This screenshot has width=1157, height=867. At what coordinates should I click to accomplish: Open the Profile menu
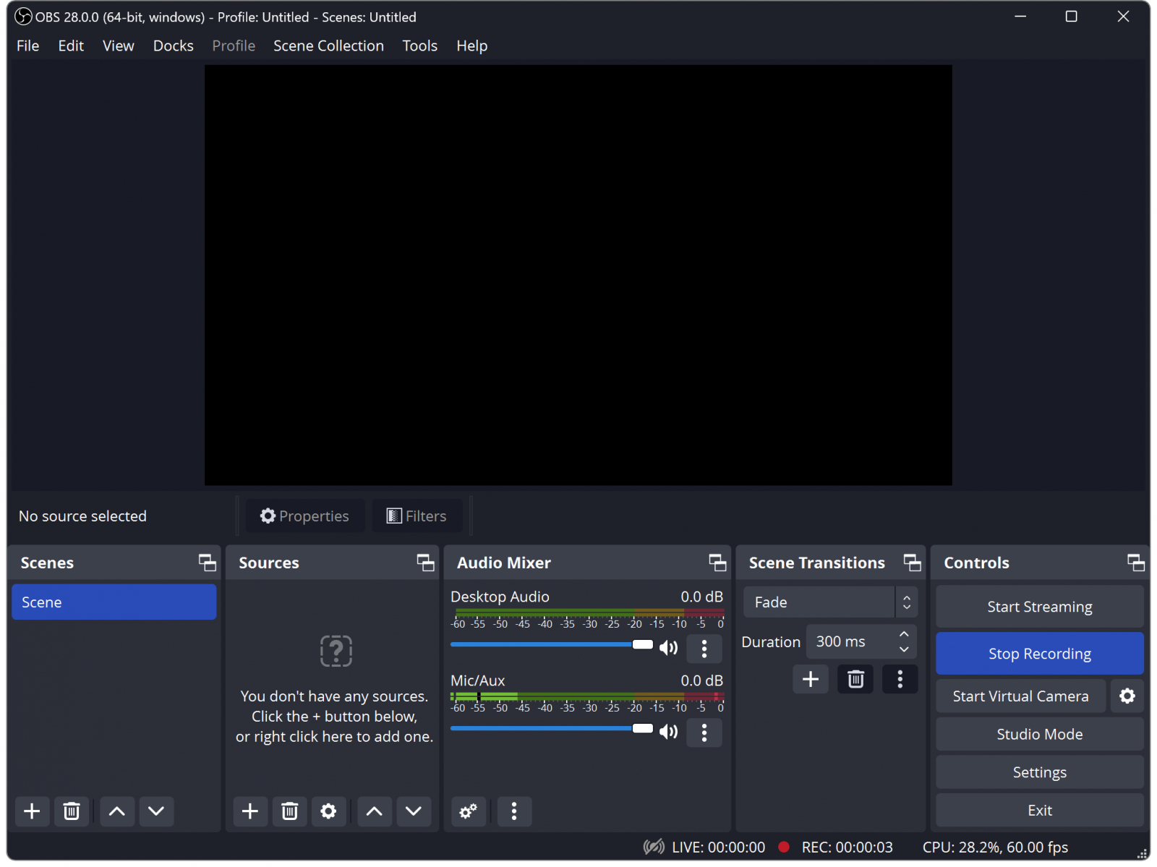[x=234, y=46]
